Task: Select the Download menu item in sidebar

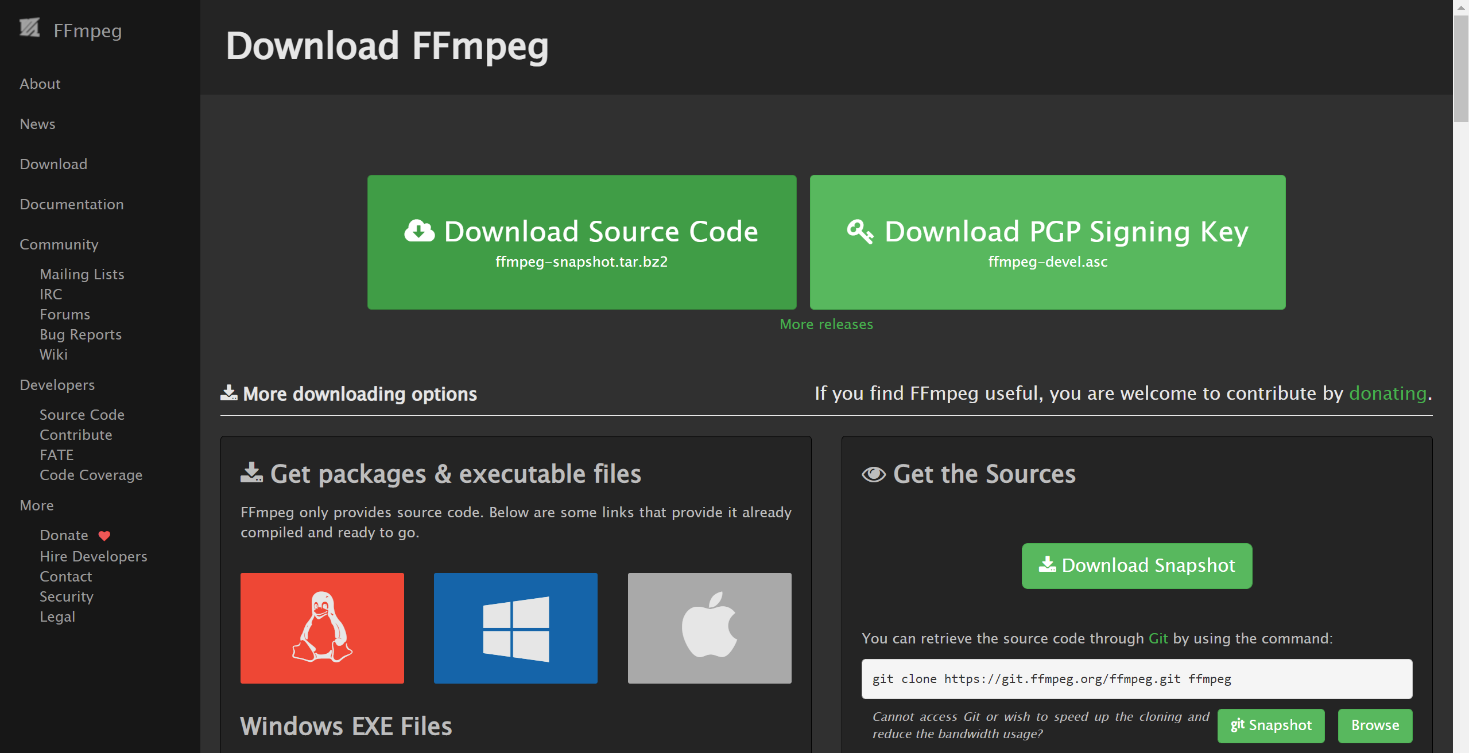Action: coord(53,163)
